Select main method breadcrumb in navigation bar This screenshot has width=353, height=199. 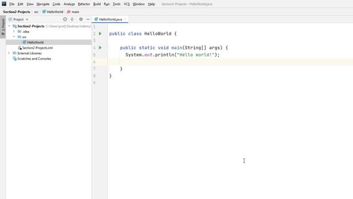pyautogui.click(x=73, y=12)
